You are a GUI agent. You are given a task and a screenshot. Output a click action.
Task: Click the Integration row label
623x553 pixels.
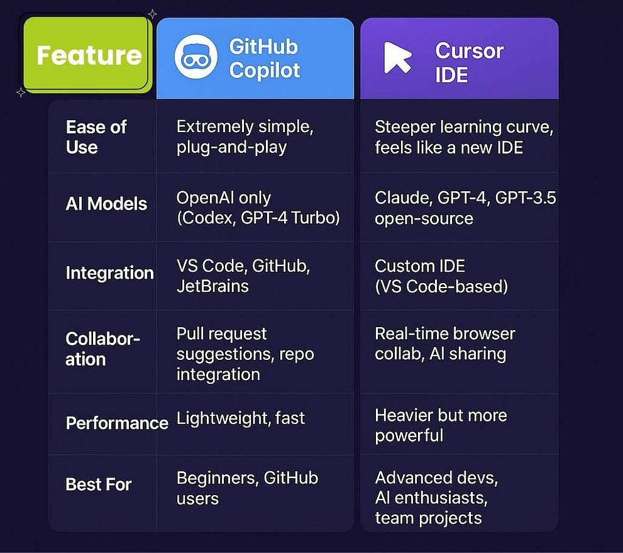click(x=109, y=273)
